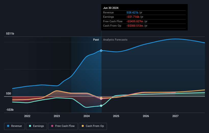Click the -S$3b y-axis label
The height and width of the screenshot is (133, 209).
pyautogui.click(x=10, y=110)
